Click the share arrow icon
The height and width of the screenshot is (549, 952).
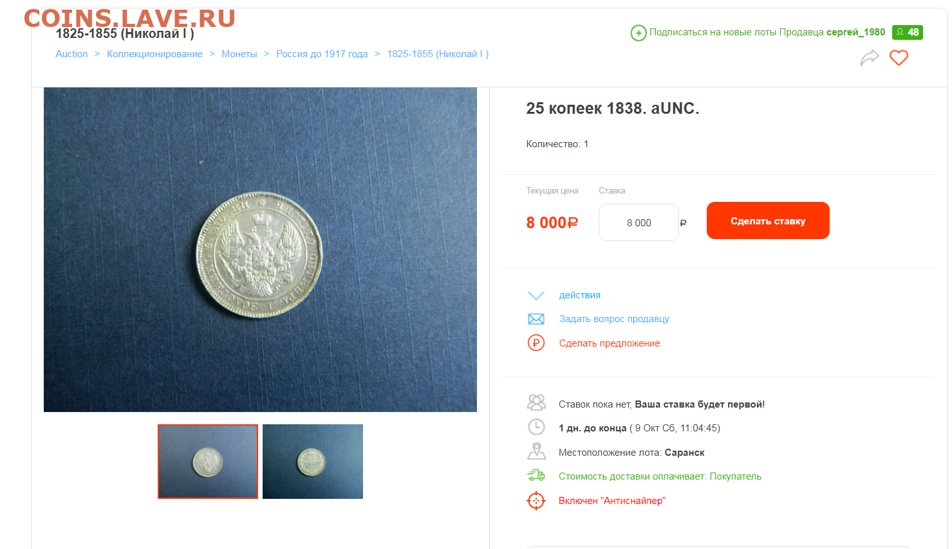pyautogui.click(x=870, y=58)
